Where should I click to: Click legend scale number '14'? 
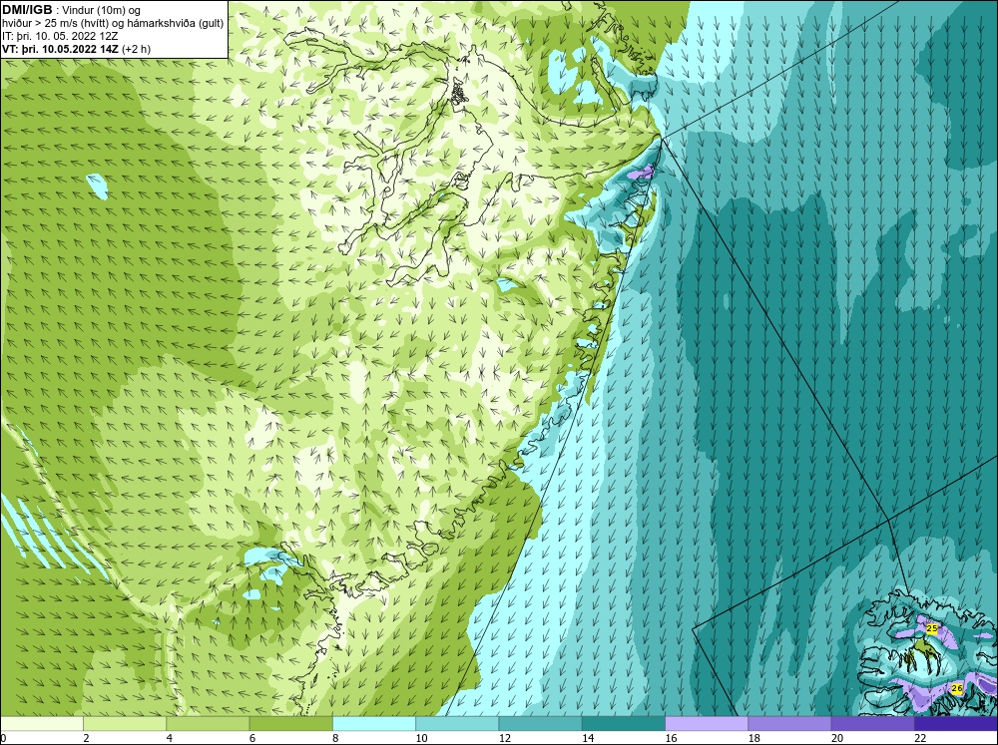click(588, 738)
